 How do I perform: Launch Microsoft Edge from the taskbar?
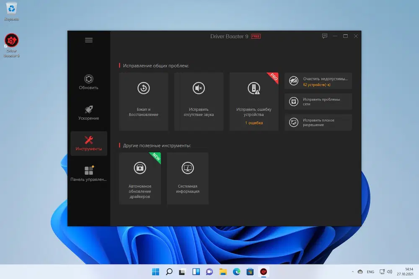[x=236, y=272]
